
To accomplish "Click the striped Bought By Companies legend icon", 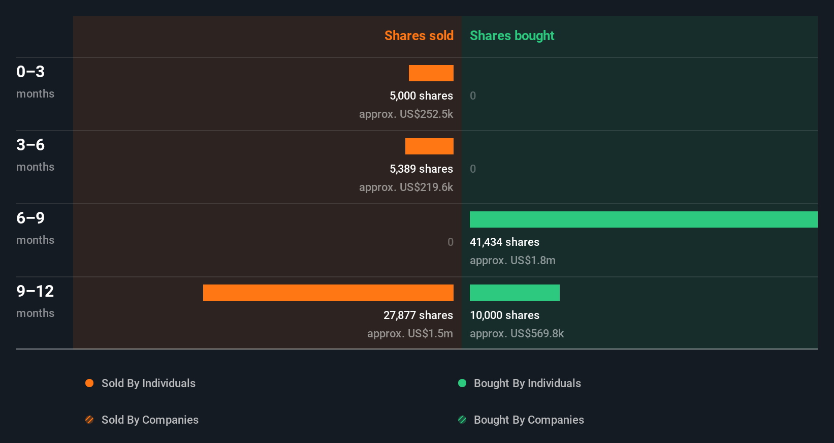I will point(462,420).
